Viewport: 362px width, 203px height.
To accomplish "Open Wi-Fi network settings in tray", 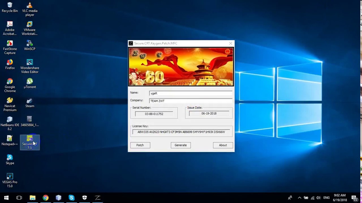I will pyautogui.click(x=313, y=198).
